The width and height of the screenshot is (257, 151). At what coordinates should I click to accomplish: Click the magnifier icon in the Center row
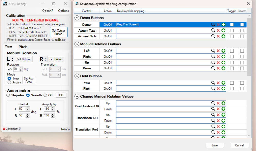point(213,25)
